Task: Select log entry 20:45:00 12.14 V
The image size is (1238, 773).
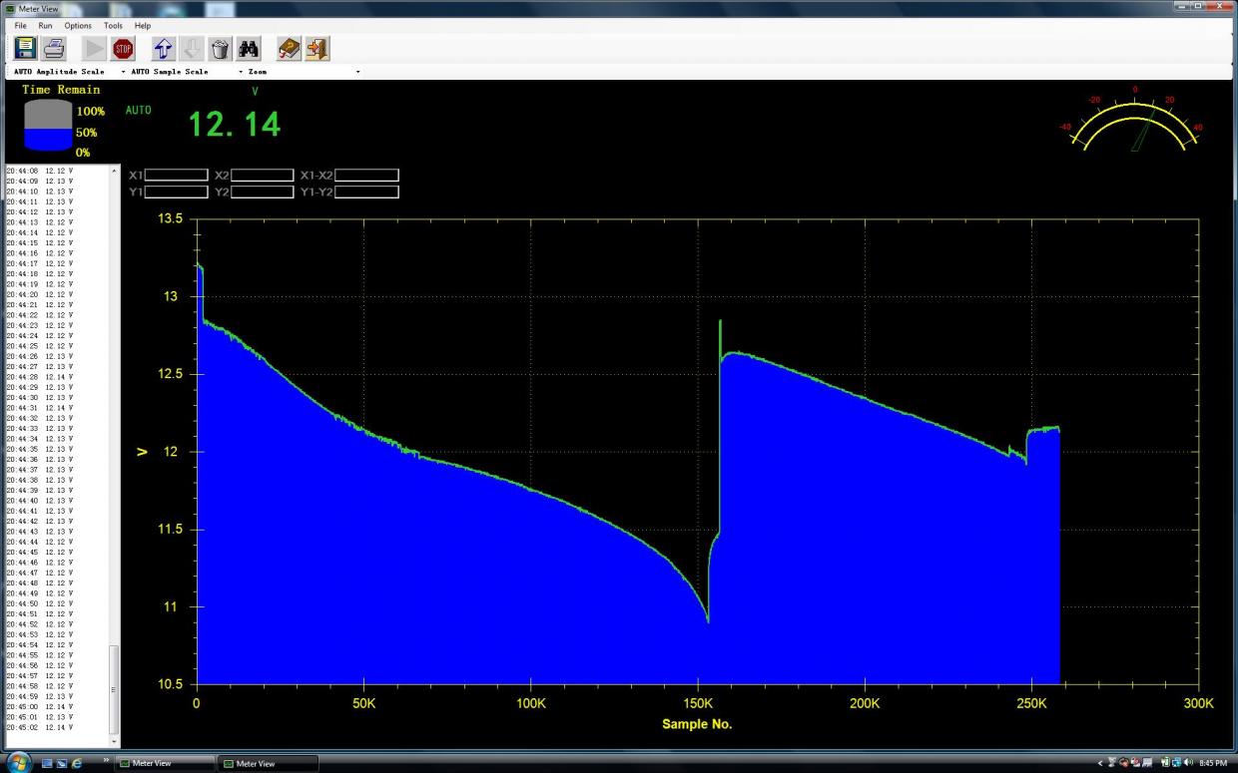Action: point(40,706)
